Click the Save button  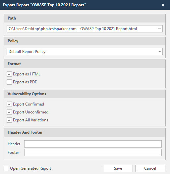[118, 168]
